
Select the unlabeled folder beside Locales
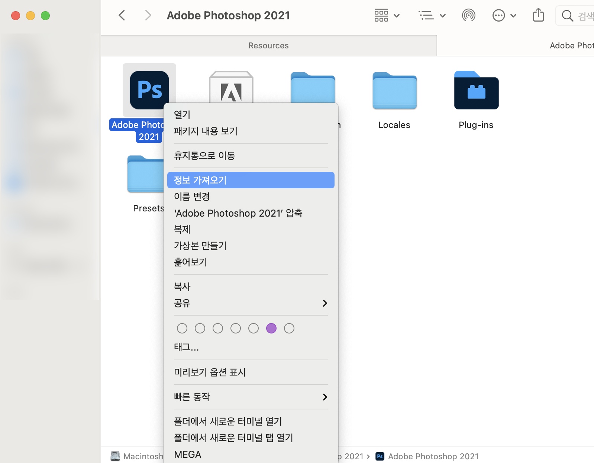(x=313, y=87)
